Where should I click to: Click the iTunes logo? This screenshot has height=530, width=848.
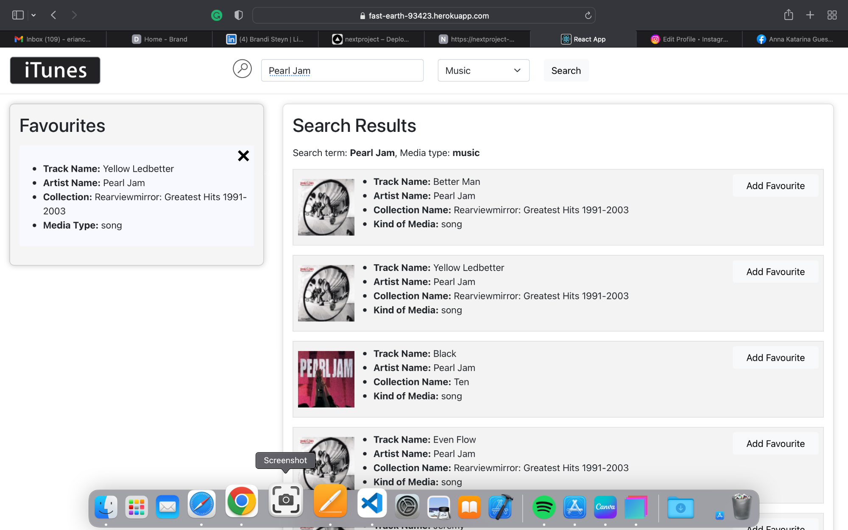pos(55,70)
